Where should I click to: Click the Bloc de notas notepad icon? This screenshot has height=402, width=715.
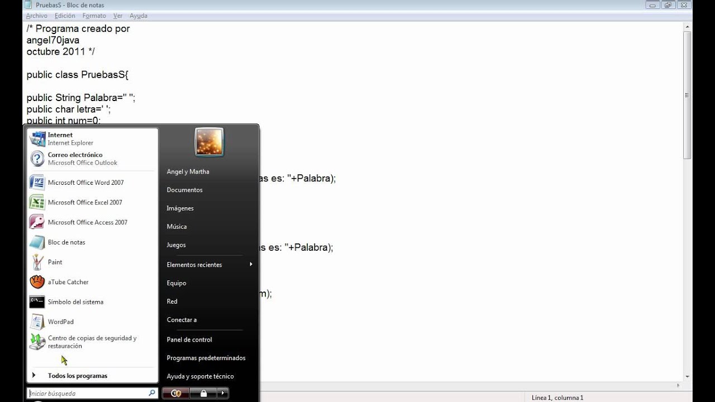click(37, 242)
